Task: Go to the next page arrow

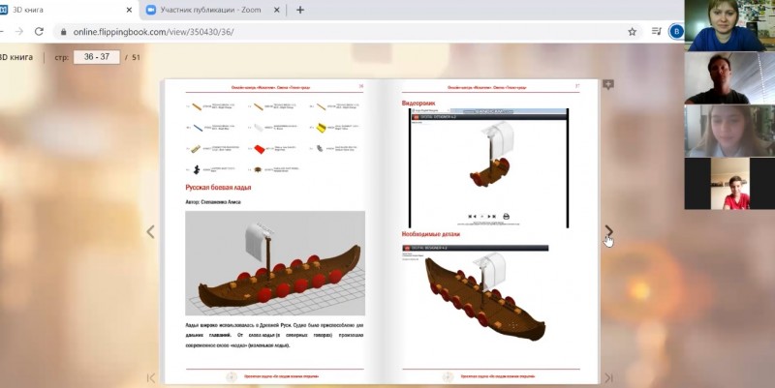Action: point(608,232)
